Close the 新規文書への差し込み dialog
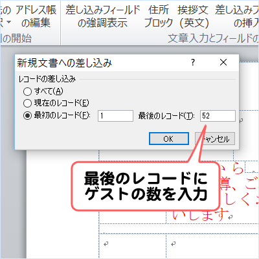Image resolution: width=259 pixels, height=259 pixels. [x=223, y=63]
